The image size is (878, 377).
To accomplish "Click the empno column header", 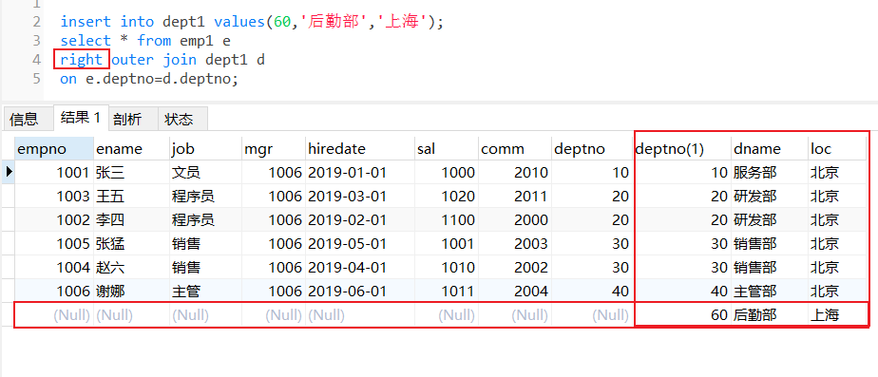I will [x=53, y=149].
